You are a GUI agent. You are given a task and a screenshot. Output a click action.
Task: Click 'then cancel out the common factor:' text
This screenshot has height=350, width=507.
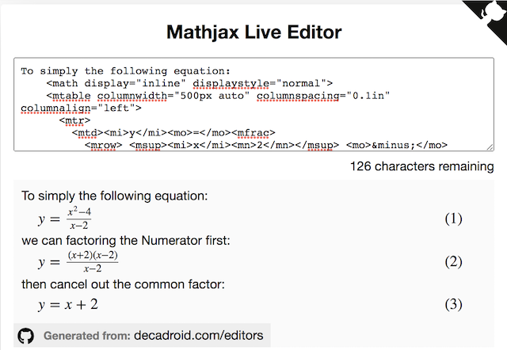tap(123, 284)
